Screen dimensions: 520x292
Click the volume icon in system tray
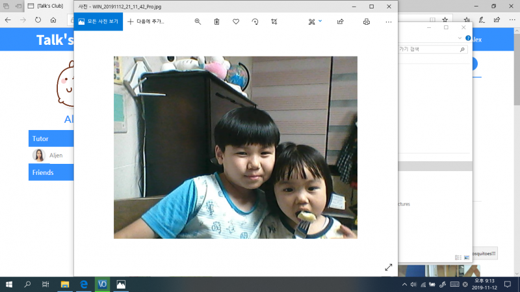[x=413, y=285]
